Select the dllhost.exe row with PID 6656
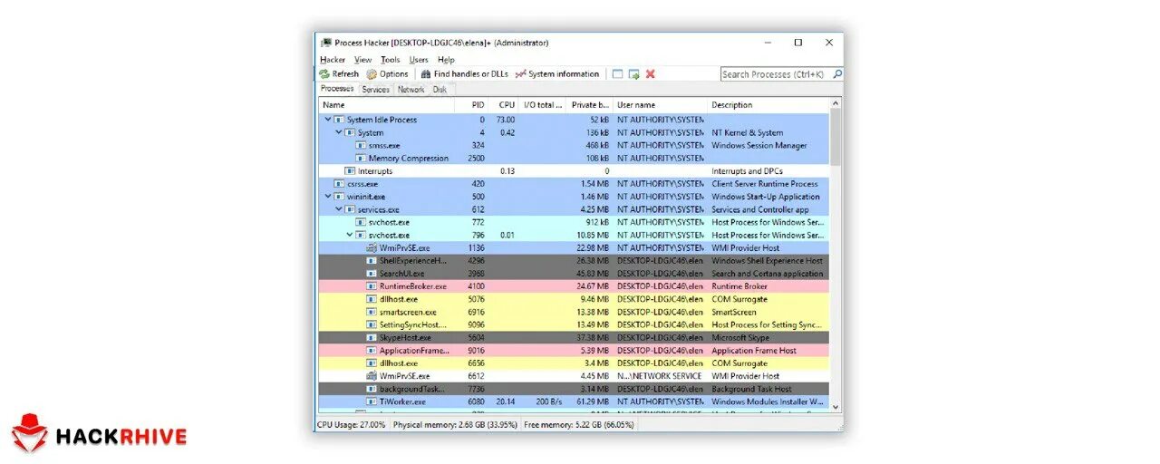1160x464 pixels. (574, 362)
